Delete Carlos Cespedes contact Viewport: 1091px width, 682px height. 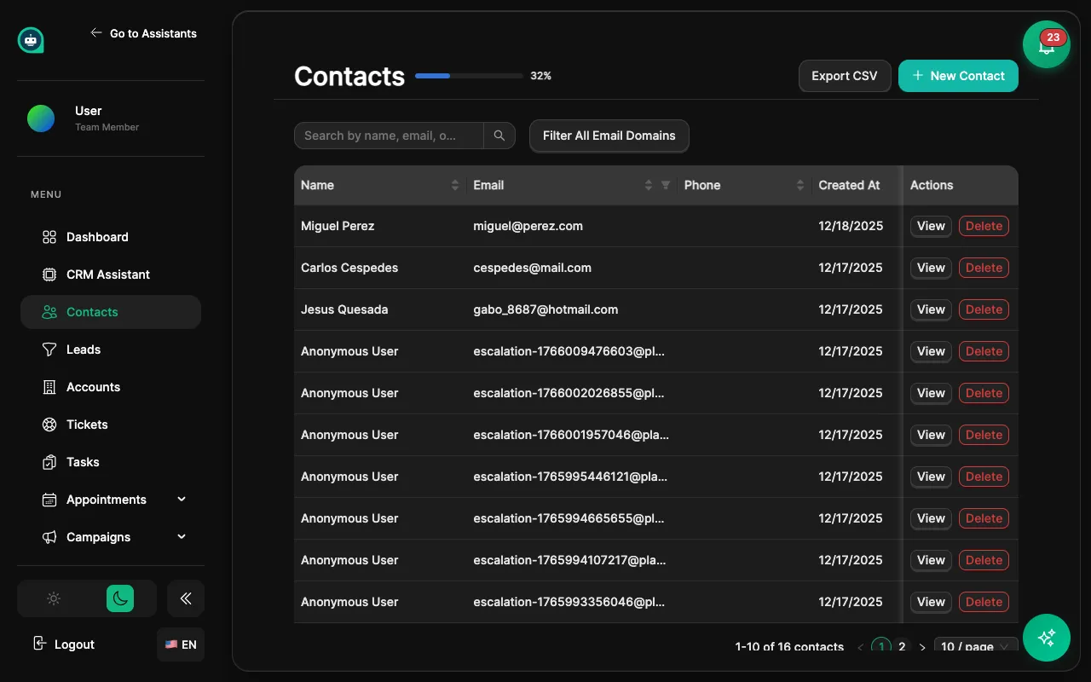point(984,268)
